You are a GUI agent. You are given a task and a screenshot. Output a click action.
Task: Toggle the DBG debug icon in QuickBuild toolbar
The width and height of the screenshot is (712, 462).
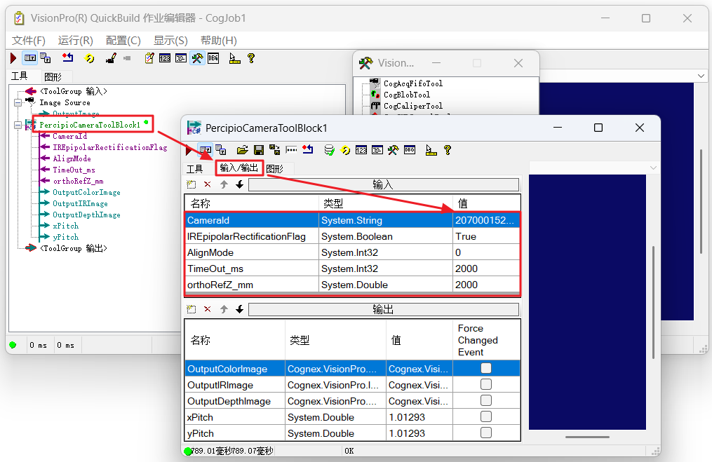[x=213, y=58]
